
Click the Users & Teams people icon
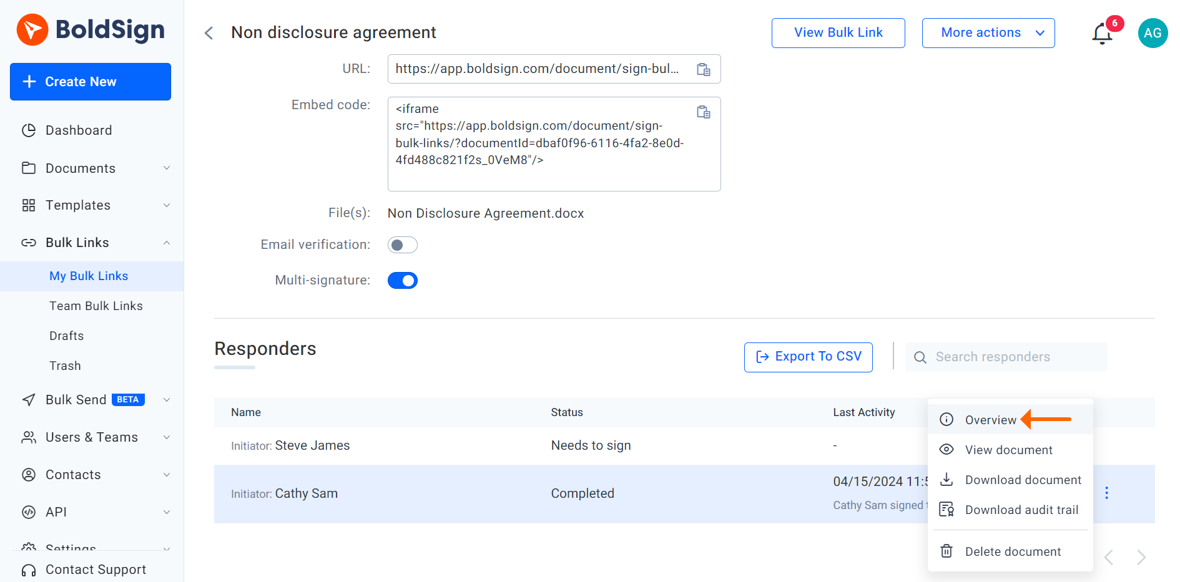point(29,437)
